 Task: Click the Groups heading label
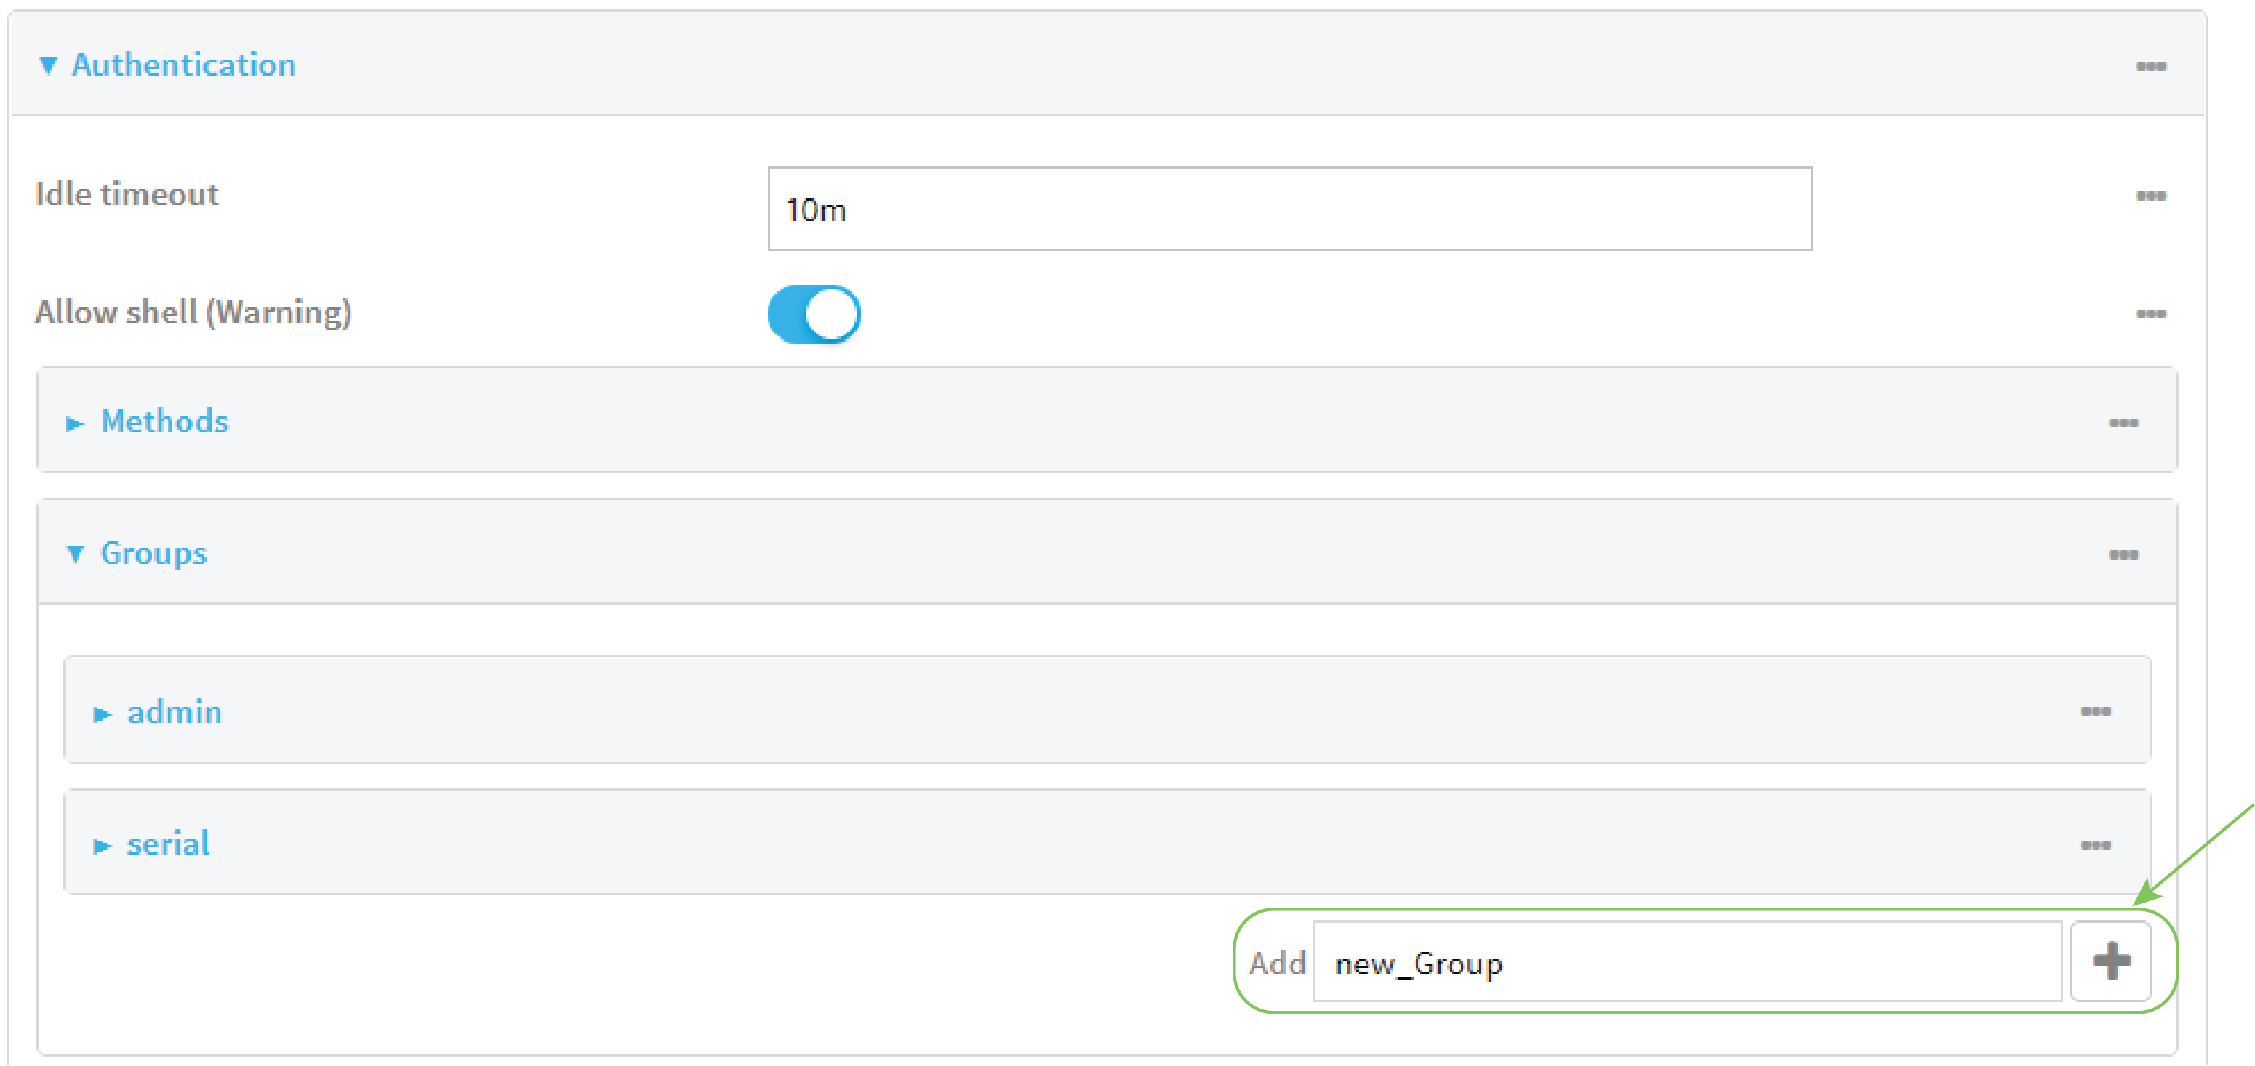point(155,553)
